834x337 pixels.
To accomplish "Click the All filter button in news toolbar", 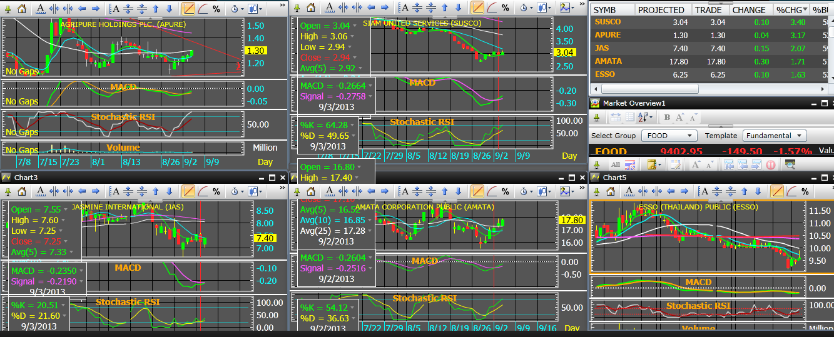I will (616, 164).
